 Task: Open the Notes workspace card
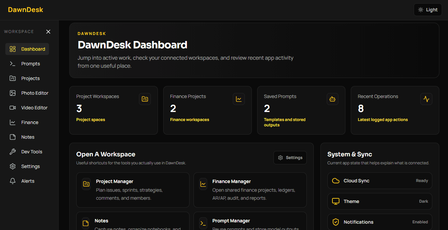pos(133,221)
